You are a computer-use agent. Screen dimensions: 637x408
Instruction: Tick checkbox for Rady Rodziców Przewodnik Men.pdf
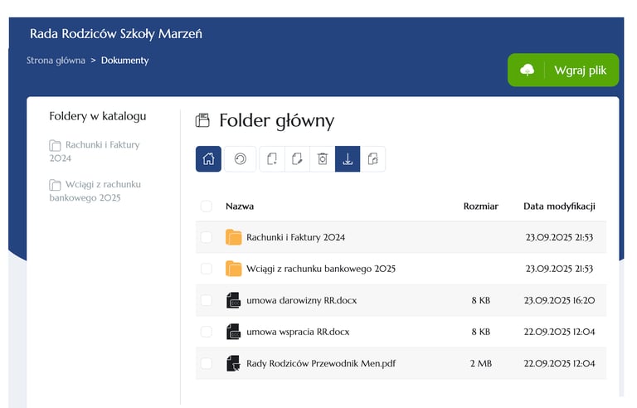point(207,363)
